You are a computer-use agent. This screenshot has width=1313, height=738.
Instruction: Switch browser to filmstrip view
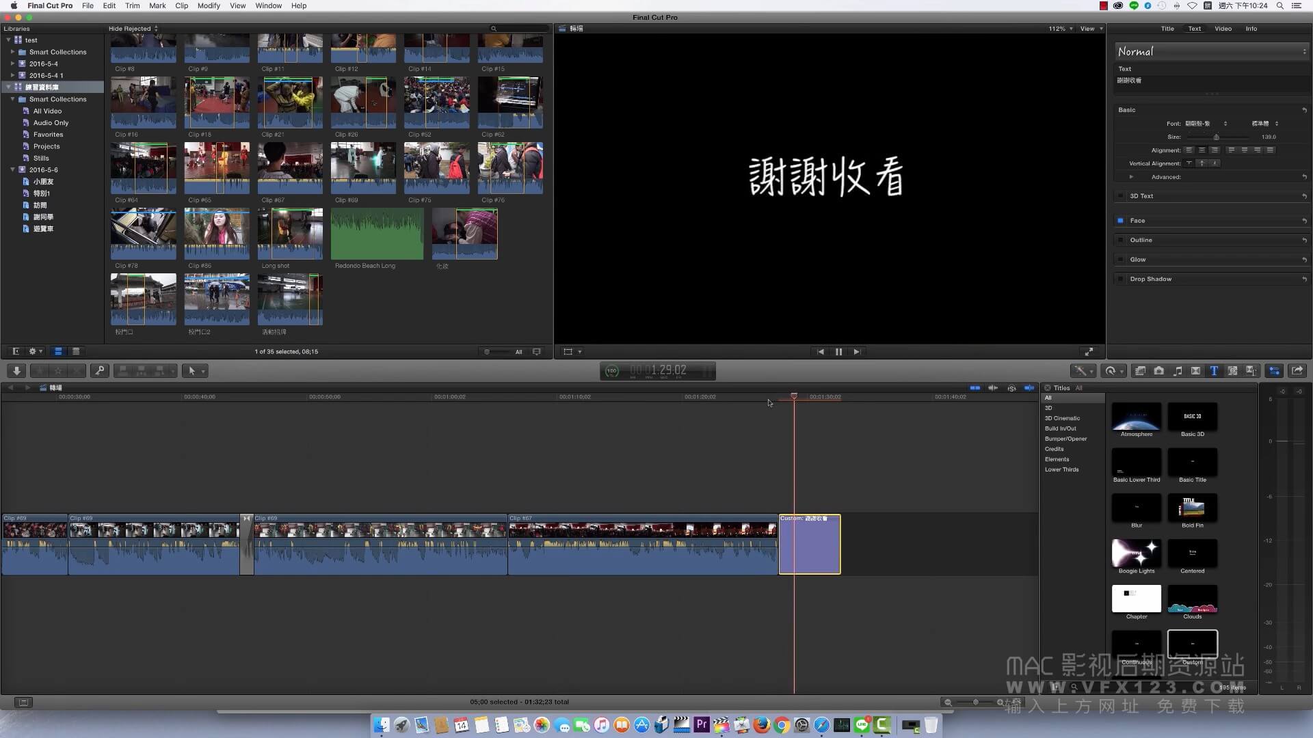pos(58,351)
